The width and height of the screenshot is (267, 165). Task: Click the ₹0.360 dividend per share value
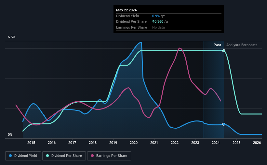pos(158,22)
